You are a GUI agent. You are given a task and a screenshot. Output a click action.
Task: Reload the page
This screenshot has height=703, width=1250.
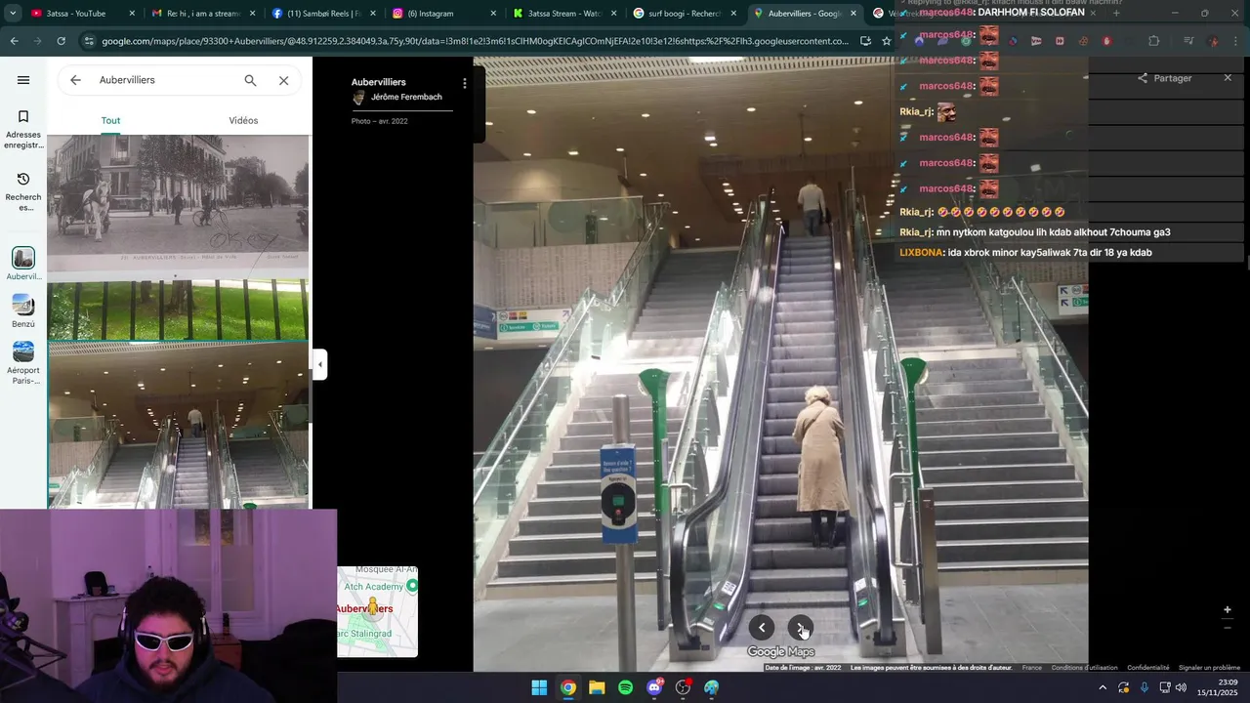coord(61,41)
